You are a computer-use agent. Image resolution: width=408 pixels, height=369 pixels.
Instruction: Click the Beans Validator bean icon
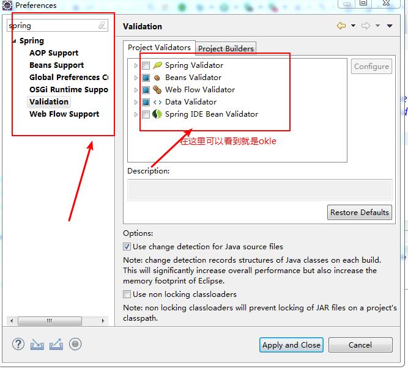pyautogui.click(x=157, y=78)
